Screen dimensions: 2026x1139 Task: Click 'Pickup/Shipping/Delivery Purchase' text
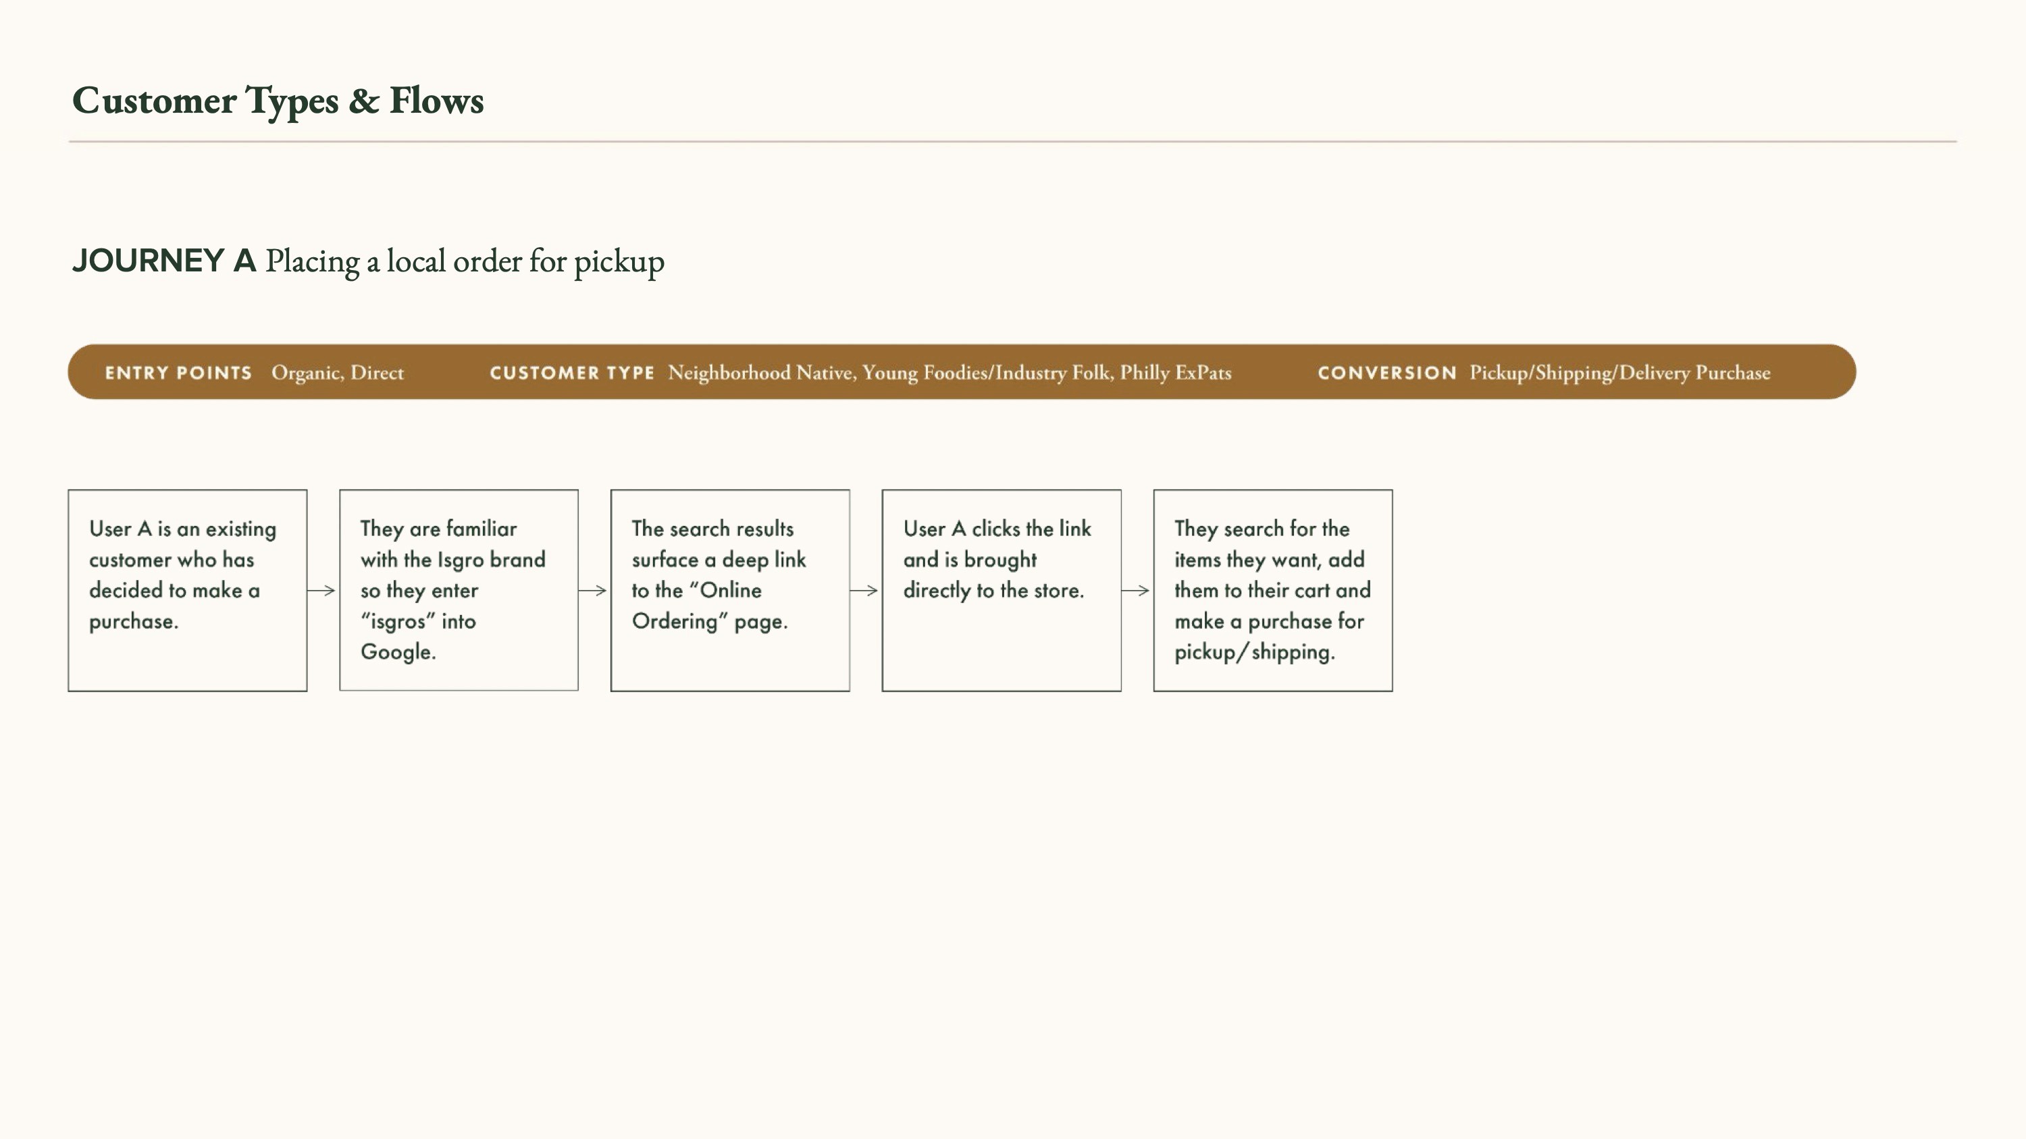[x=1619, y=373]
